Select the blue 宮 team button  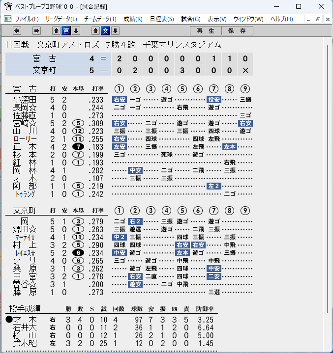coord(66,30)
